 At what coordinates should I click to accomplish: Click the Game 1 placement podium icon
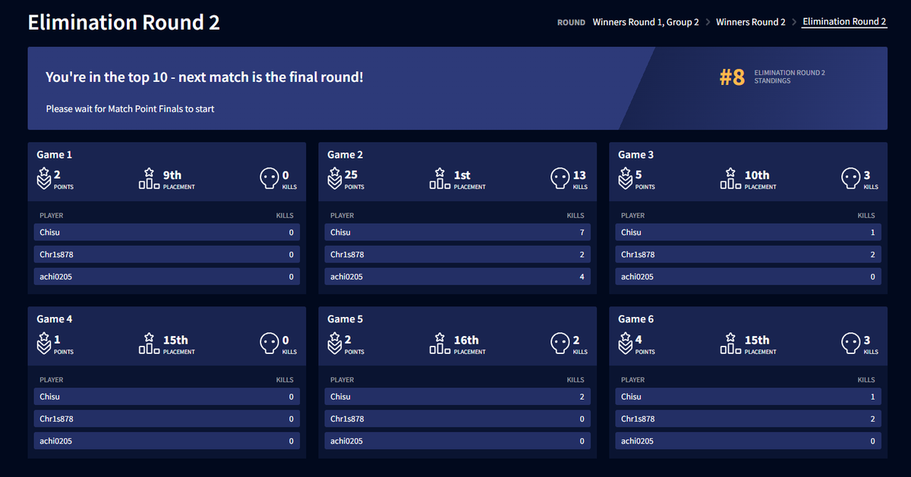point(149,178)
